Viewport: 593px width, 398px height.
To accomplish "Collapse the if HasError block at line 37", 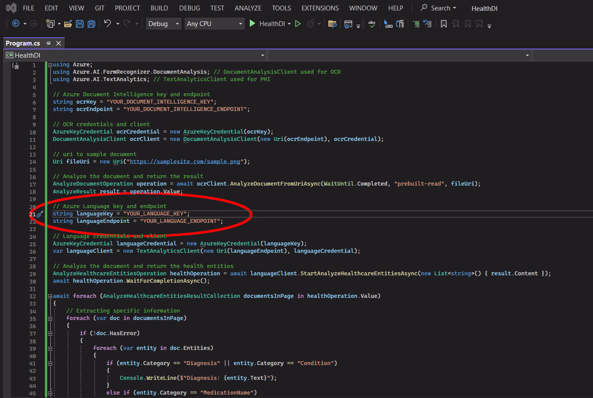I will (x=50, y=333).
